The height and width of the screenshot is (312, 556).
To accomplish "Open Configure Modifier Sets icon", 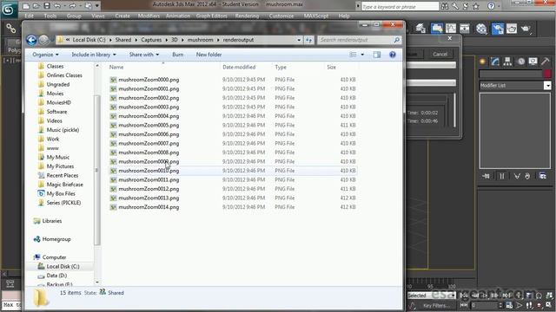I will (x=542, y=176).
